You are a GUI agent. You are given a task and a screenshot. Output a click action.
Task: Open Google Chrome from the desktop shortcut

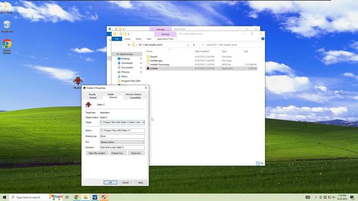point(7,46)
